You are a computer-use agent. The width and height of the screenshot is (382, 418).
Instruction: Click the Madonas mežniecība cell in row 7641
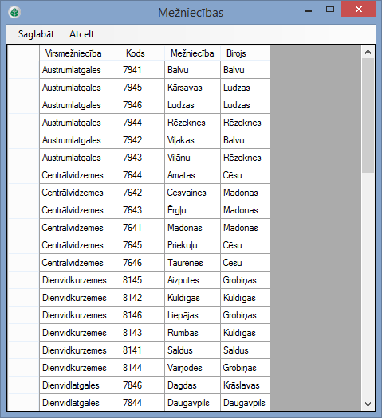[192, 228]
